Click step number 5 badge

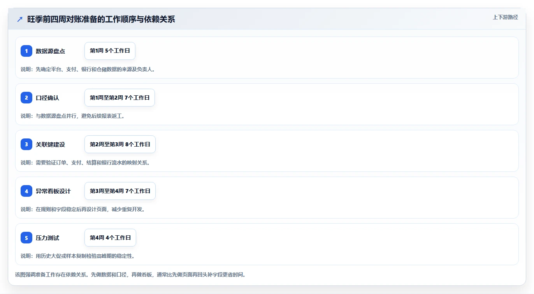[x=26, y=238]
